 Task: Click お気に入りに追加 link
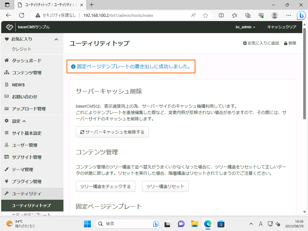[261, 43]
